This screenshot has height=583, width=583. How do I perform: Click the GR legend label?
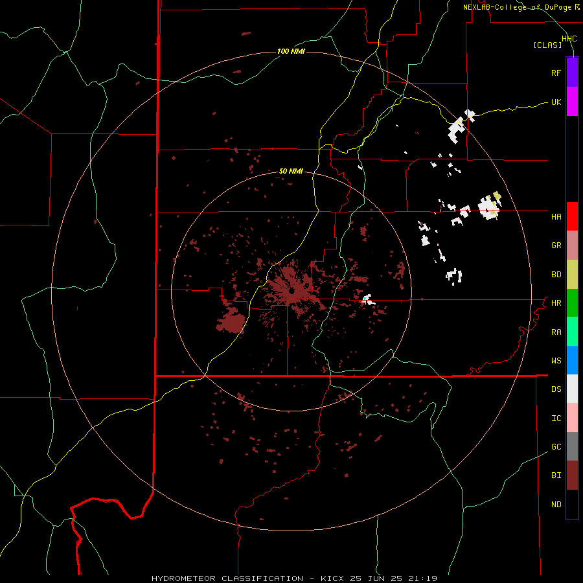tap(556, 246)
